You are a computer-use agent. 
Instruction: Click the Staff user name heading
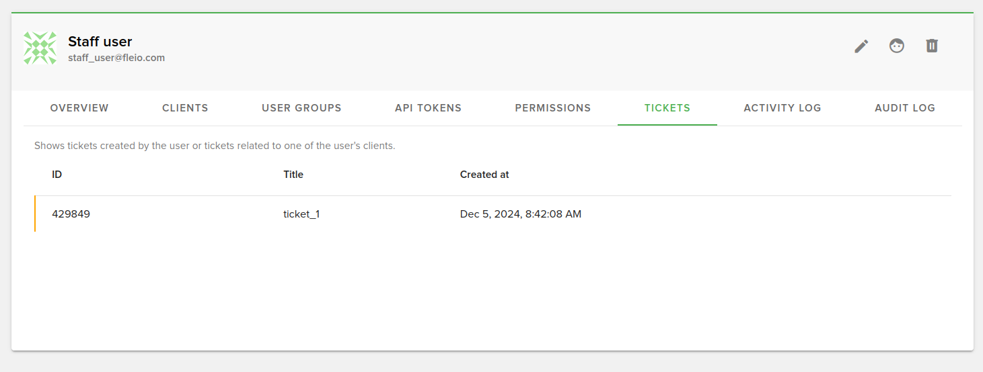click(100, 42)
